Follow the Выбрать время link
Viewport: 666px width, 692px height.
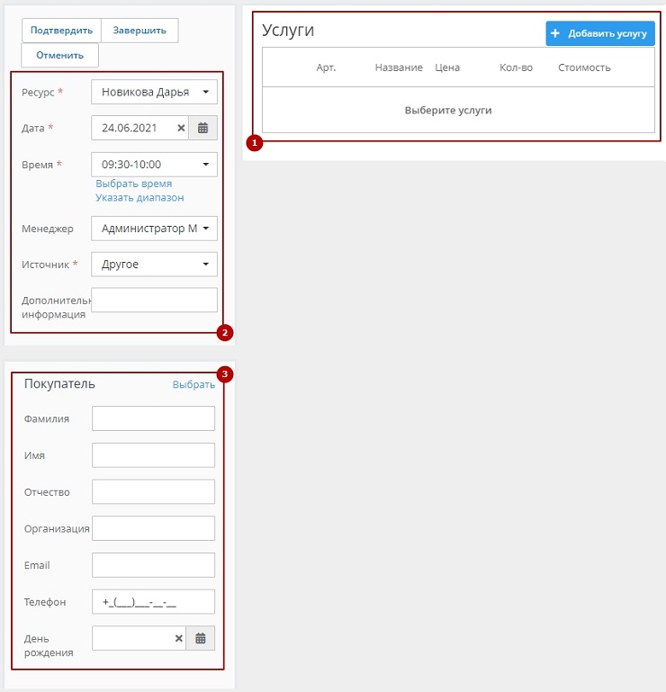point(133,184)
